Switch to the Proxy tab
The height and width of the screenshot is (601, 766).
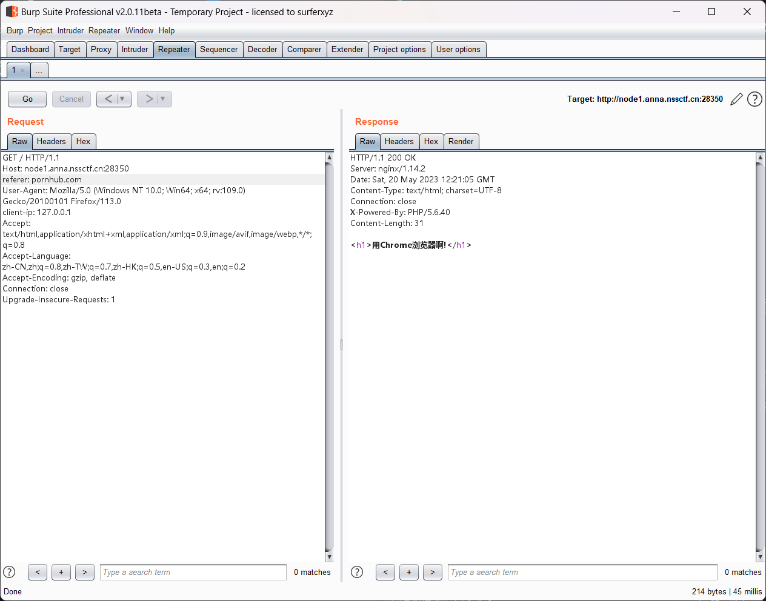point(101,50)
